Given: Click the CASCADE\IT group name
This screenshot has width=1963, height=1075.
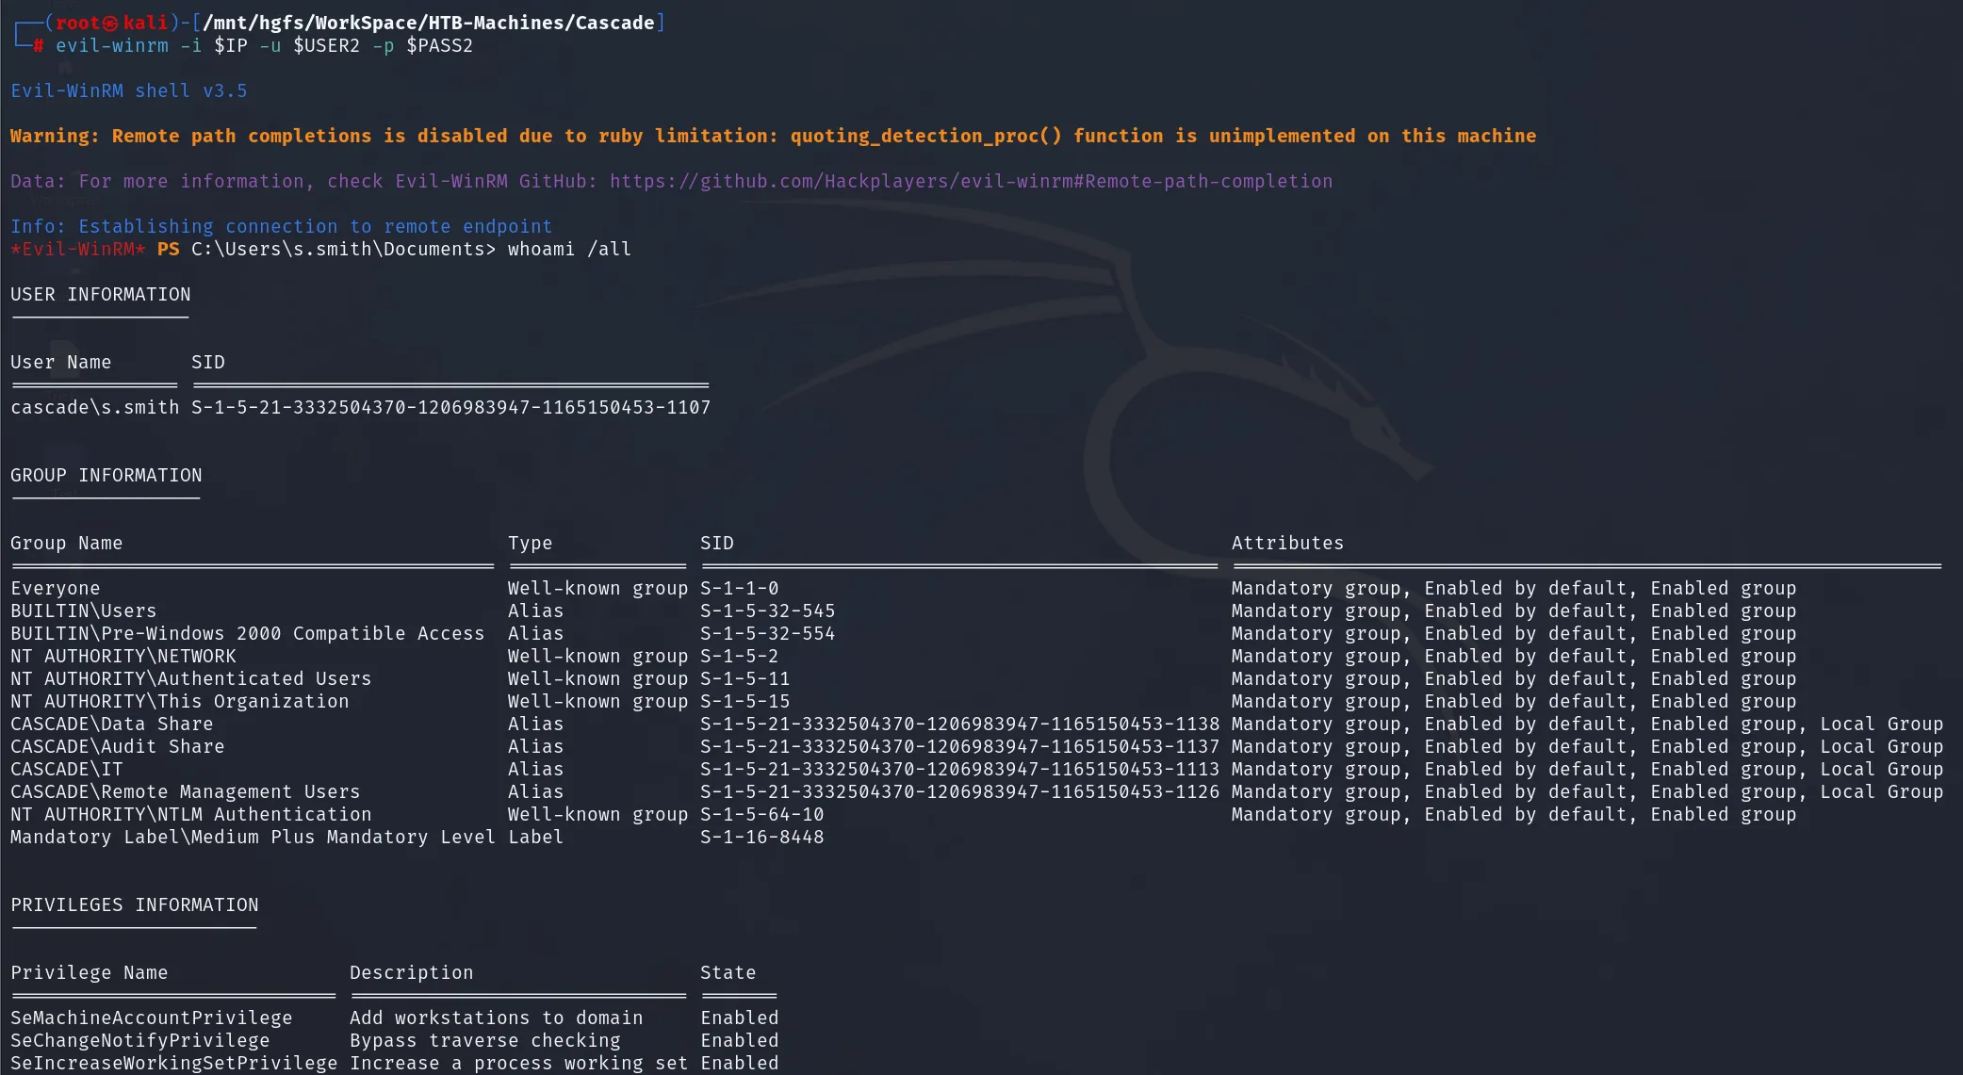Looking at the screenshot, I should (66, 769).
